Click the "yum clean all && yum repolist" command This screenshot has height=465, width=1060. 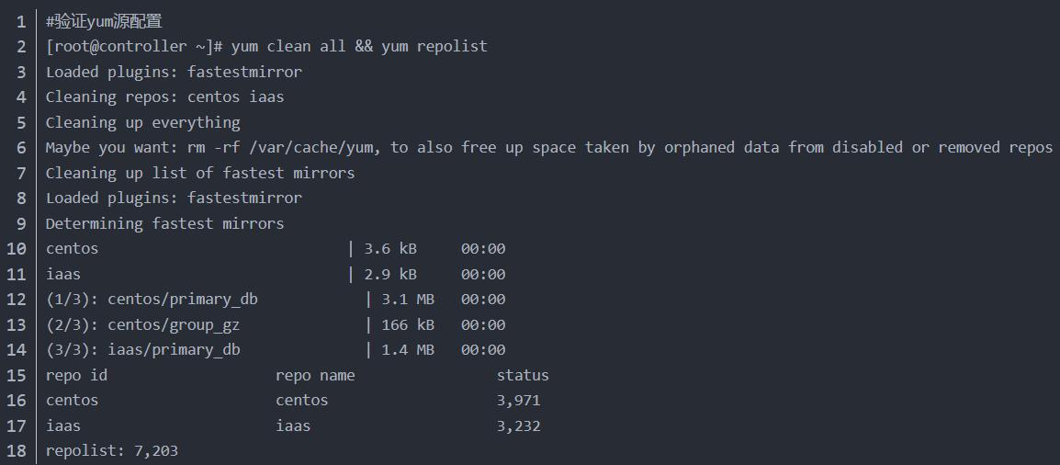359,46
